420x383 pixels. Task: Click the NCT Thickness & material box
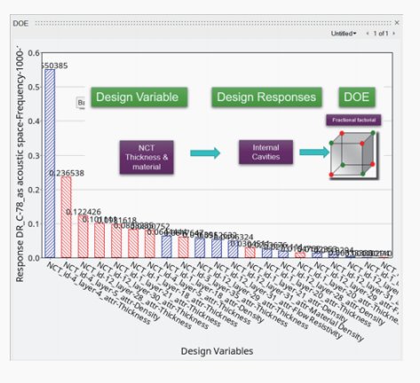(x=147, y=157)
